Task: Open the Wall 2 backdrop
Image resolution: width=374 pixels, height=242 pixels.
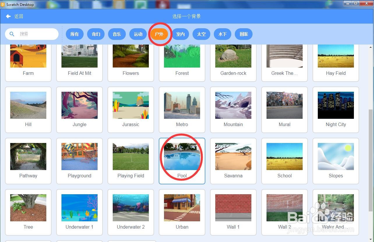Action: coord(285,212)
